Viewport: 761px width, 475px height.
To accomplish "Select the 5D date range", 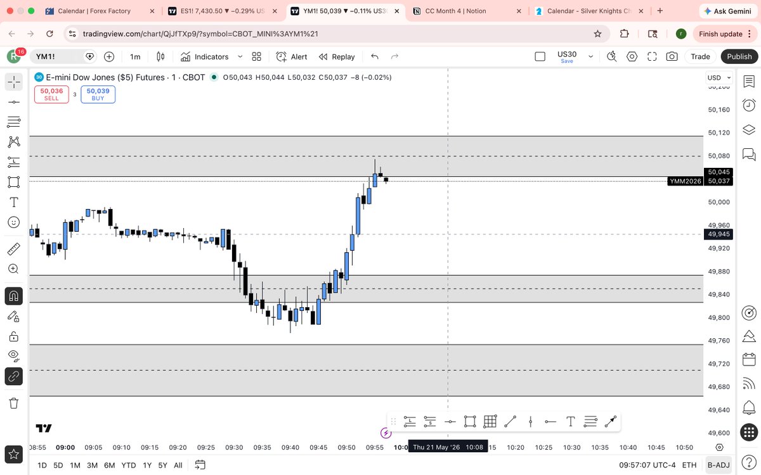I will click(x=58, y=465).
